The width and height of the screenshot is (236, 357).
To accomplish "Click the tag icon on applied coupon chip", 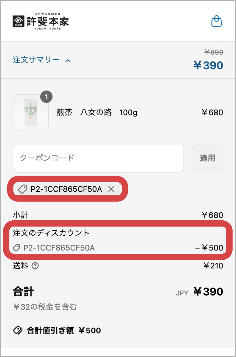I will [x=22, y=189].
